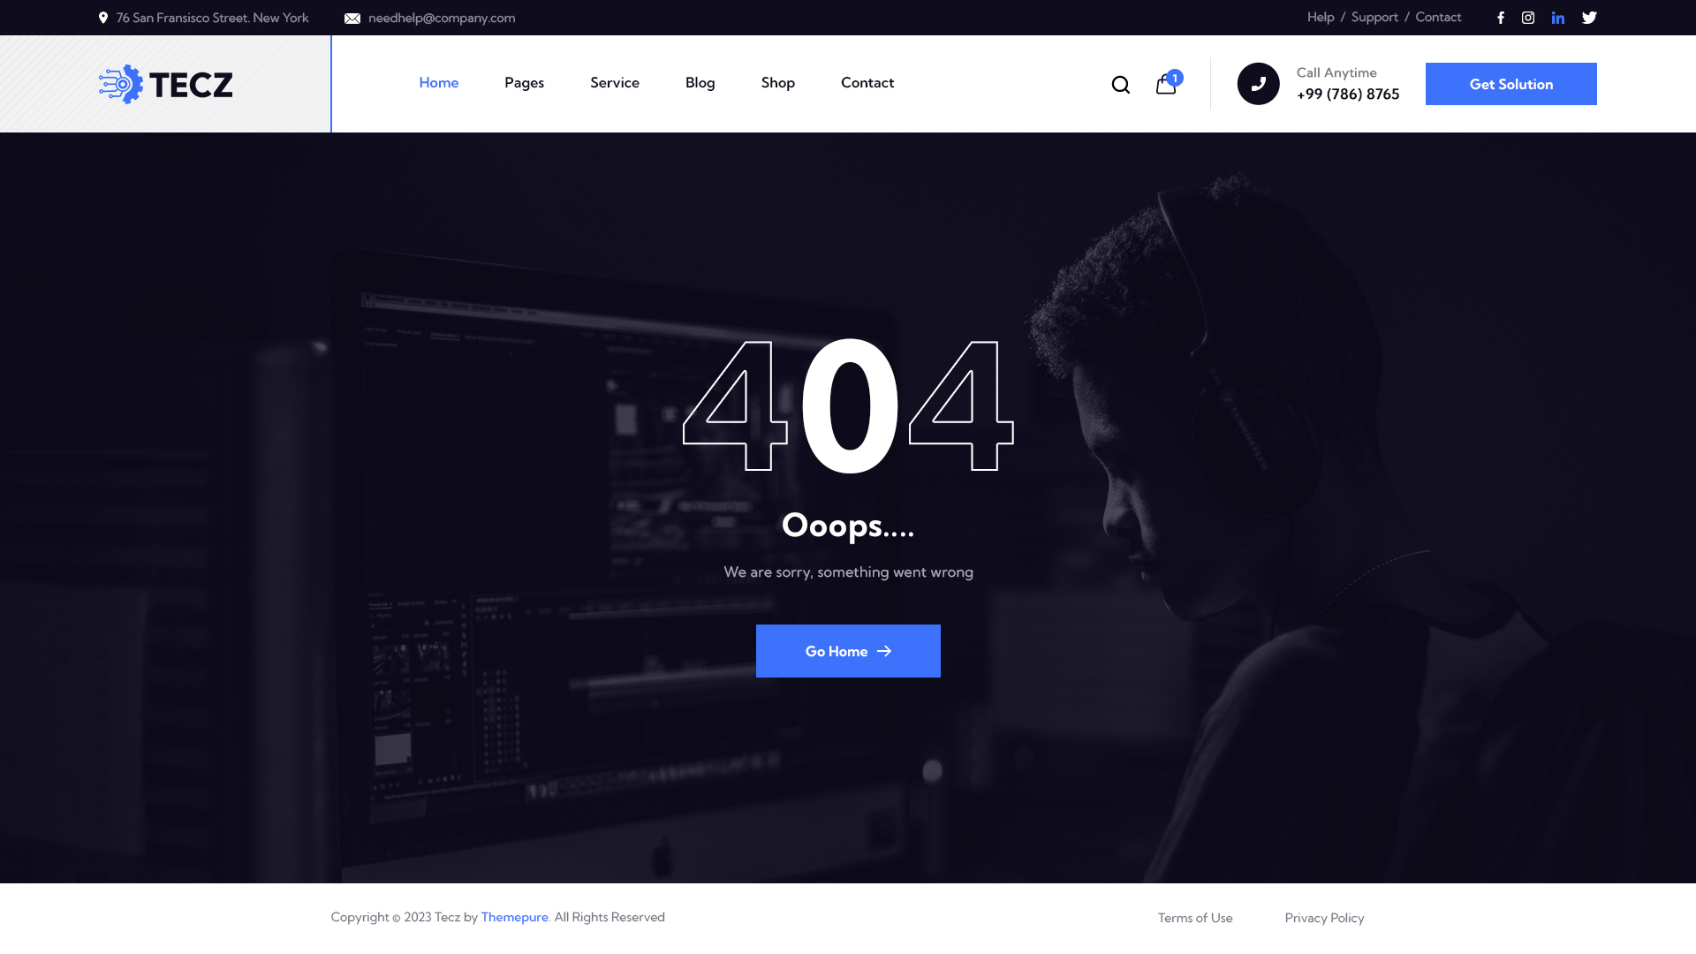
Task: Open the Privacy Policy page
Action: (x=1324, y=918)
